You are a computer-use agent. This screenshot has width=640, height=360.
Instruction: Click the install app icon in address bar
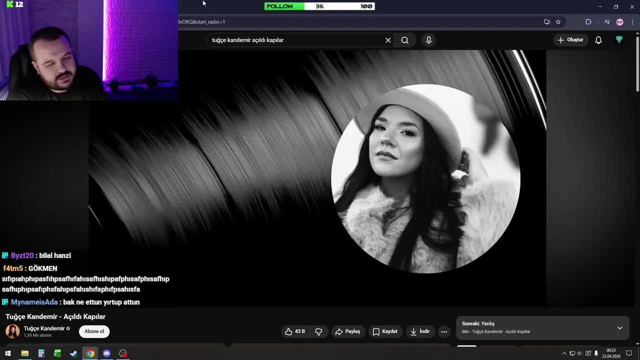tap(547, 22)
